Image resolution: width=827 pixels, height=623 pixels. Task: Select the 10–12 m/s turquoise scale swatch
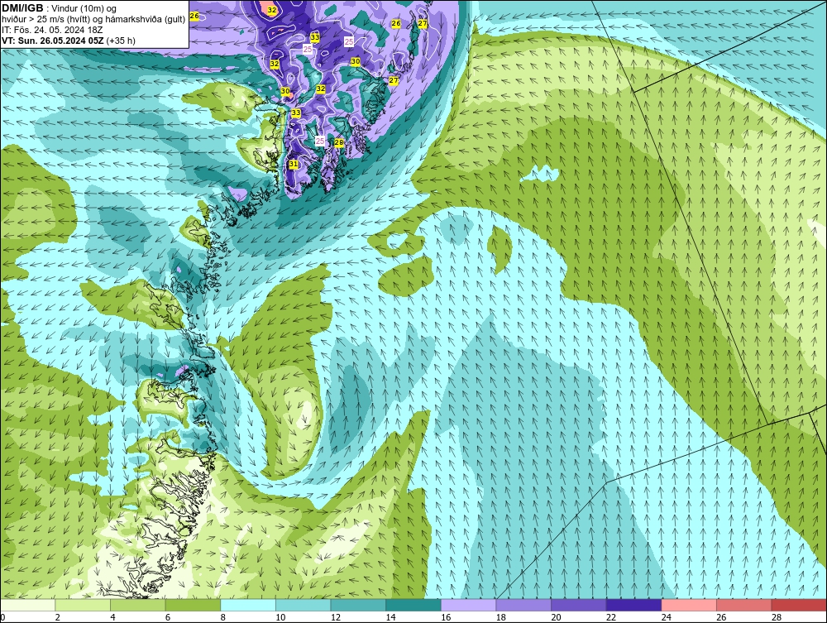click(303, 605)
